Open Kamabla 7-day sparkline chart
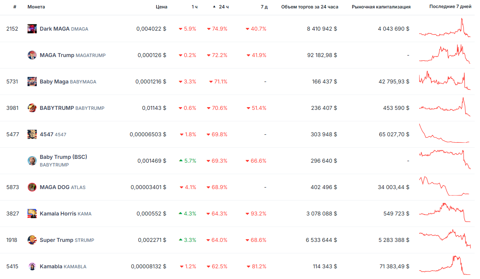The image size is (480, 279). [445, 266]
